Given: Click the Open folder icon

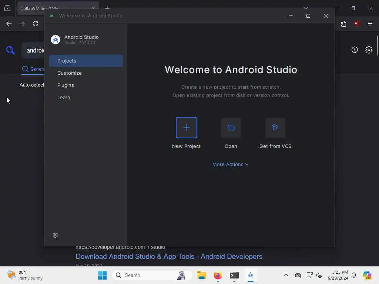Looking at the screenshot, I should point(231,128).
